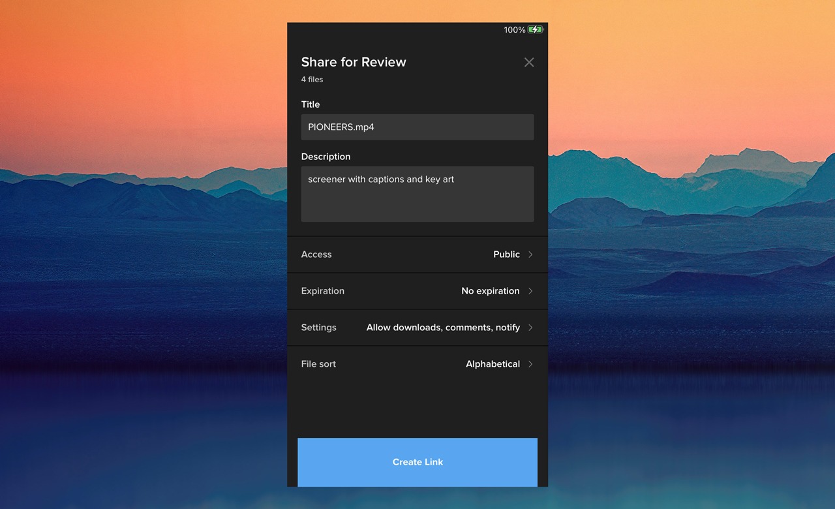Open the Expiration setting row
The width and height of the screenshot is (835, 509).
click(x=417, y=291)
